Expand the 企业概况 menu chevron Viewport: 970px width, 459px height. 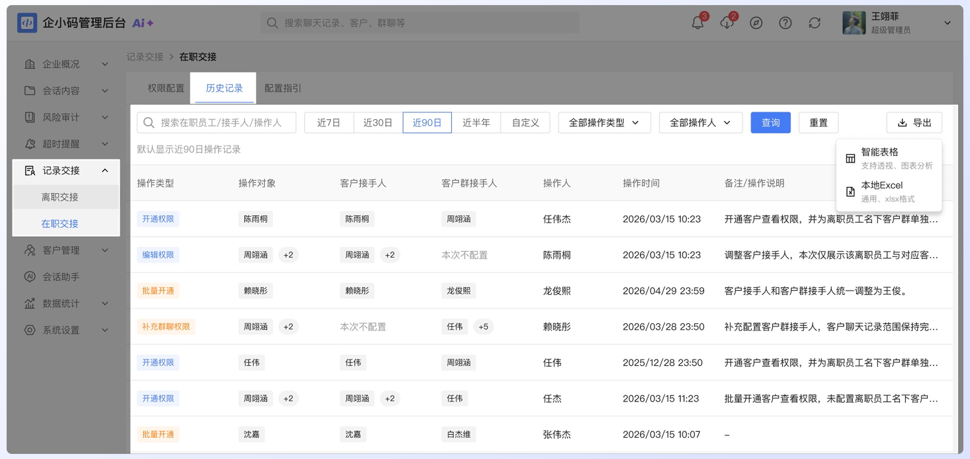coord(105,64)
